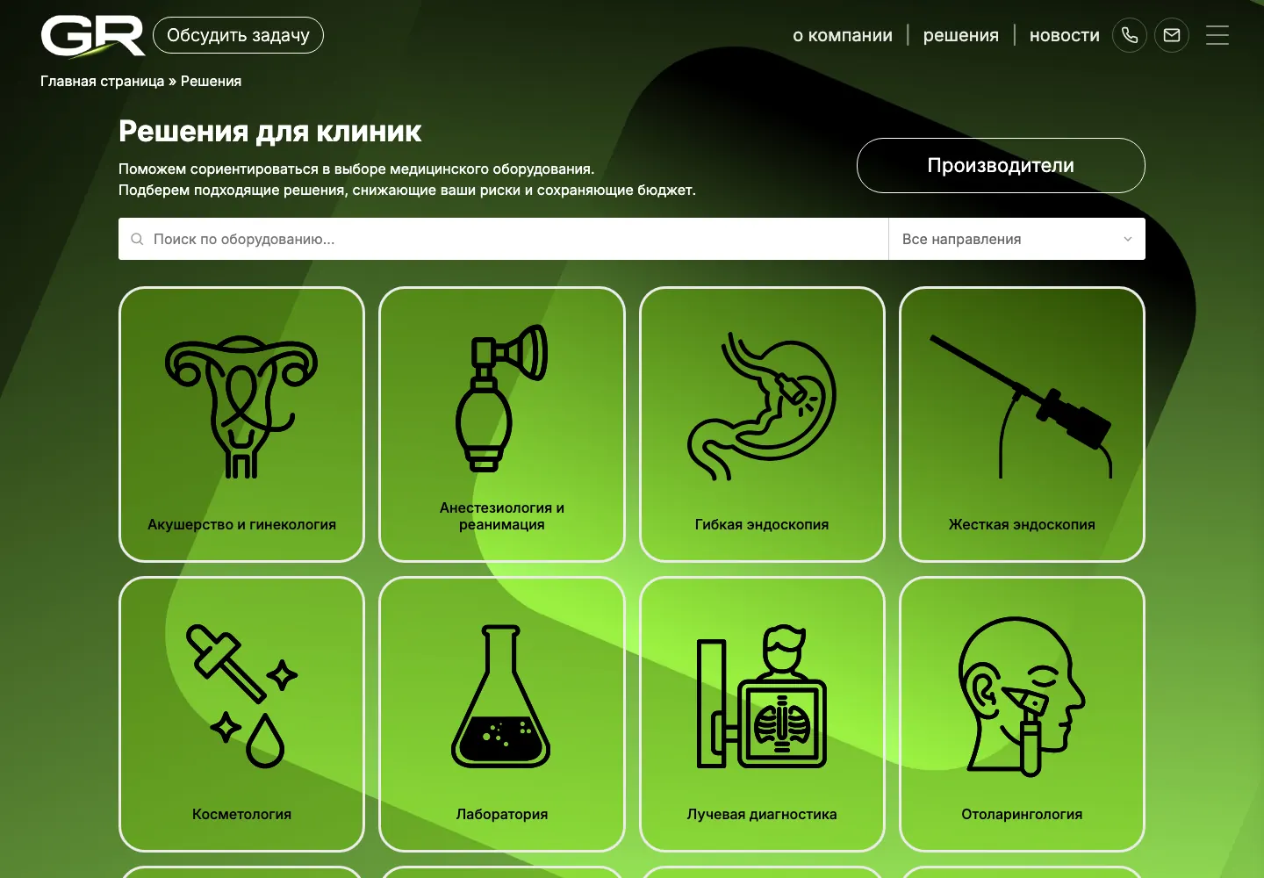Open the 'решения' menu item
Screen dimensions: 1264x878
pos(961,35)
